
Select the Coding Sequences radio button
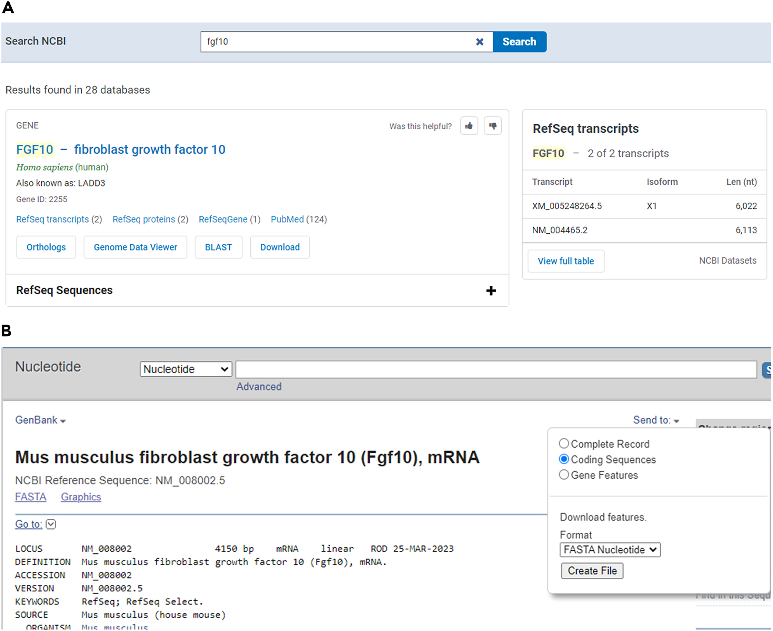[564, 459]
